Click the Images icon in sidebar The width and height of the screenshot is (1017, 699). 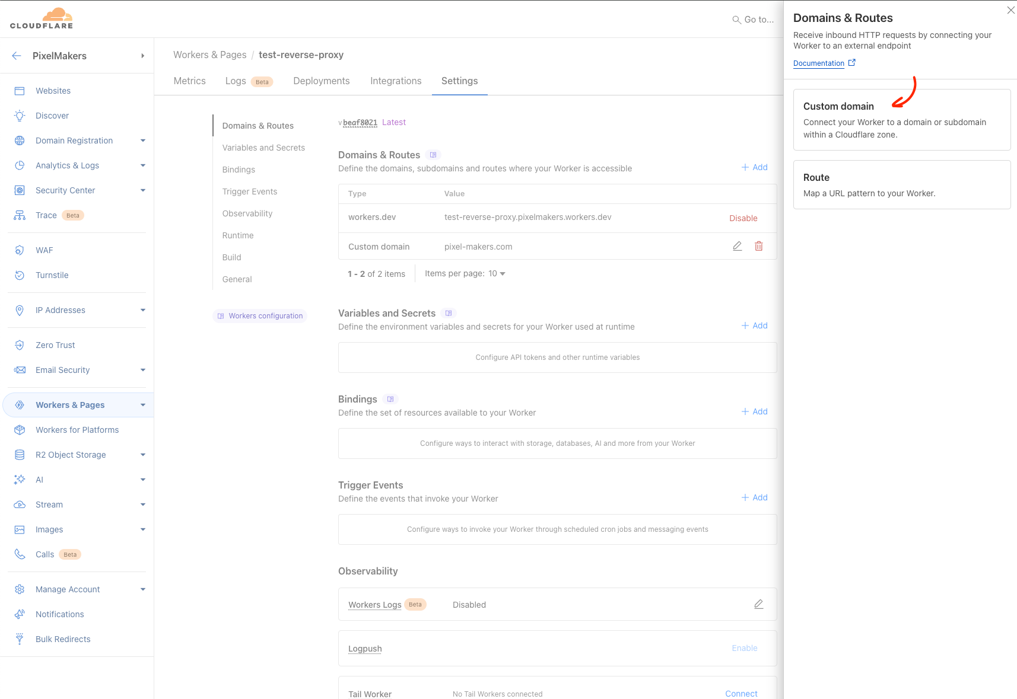click(x=20, y=529)
